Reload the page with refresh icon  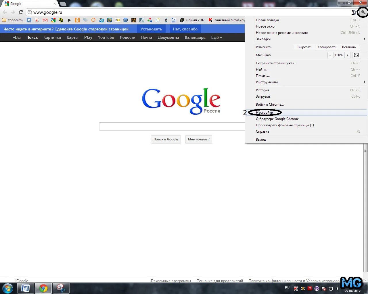tap(21, 12)
